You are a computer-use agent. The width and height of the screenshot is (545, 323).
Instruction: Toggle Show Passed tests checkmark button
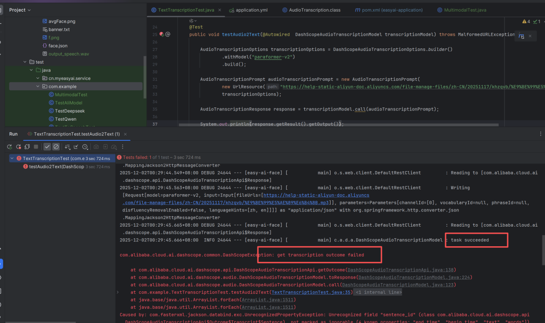pyautogui.click(x=47, y=146)
